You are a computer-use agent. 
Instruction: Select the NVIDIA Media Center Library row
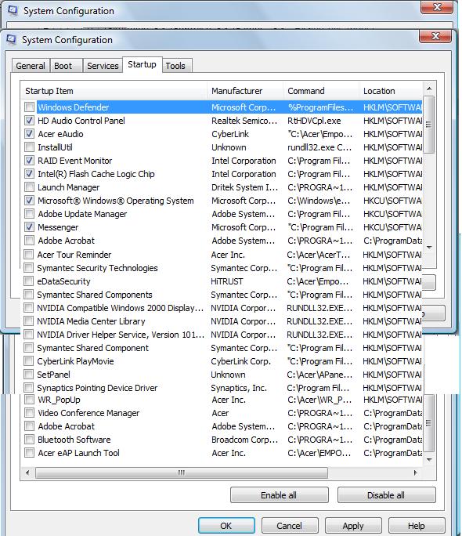tap(222, 321)
